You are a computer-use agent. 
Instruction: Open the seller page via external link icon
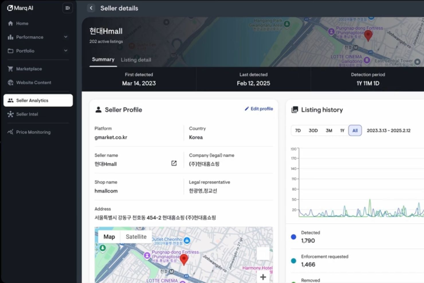[174, 163]
